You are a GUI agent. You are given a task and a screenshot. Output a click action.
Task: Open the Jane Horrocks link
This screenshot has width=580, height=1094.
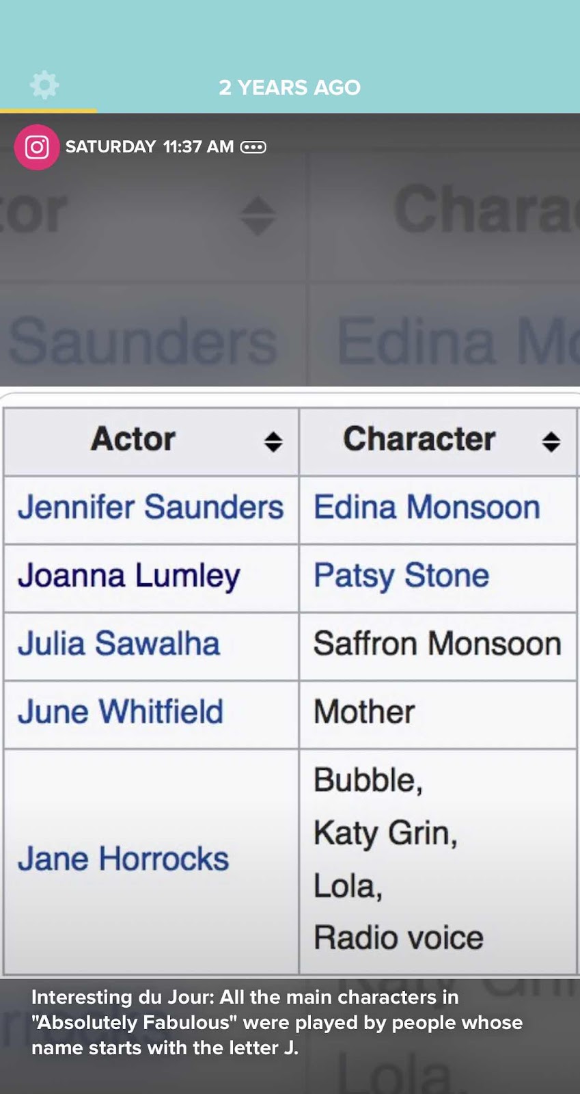pos(123,859)
